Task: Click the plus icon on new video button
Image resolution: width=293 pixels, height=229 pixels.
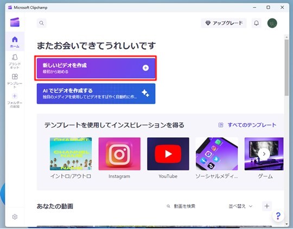Action: [x=145, y=68]
